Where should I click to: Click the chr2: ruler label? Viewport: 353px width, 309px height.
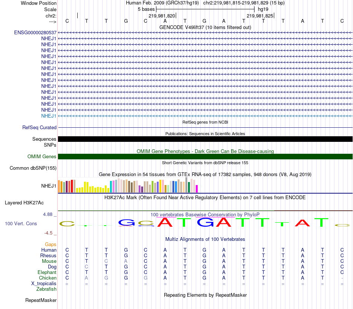point(51,16)
